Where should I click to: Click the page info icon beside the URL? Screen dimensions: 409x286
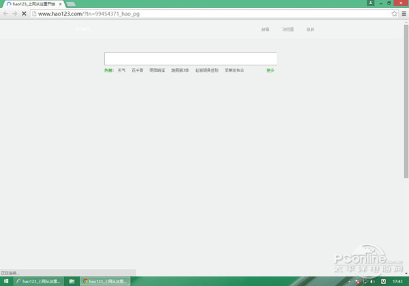pyautogui.click(x=34, y=14)
